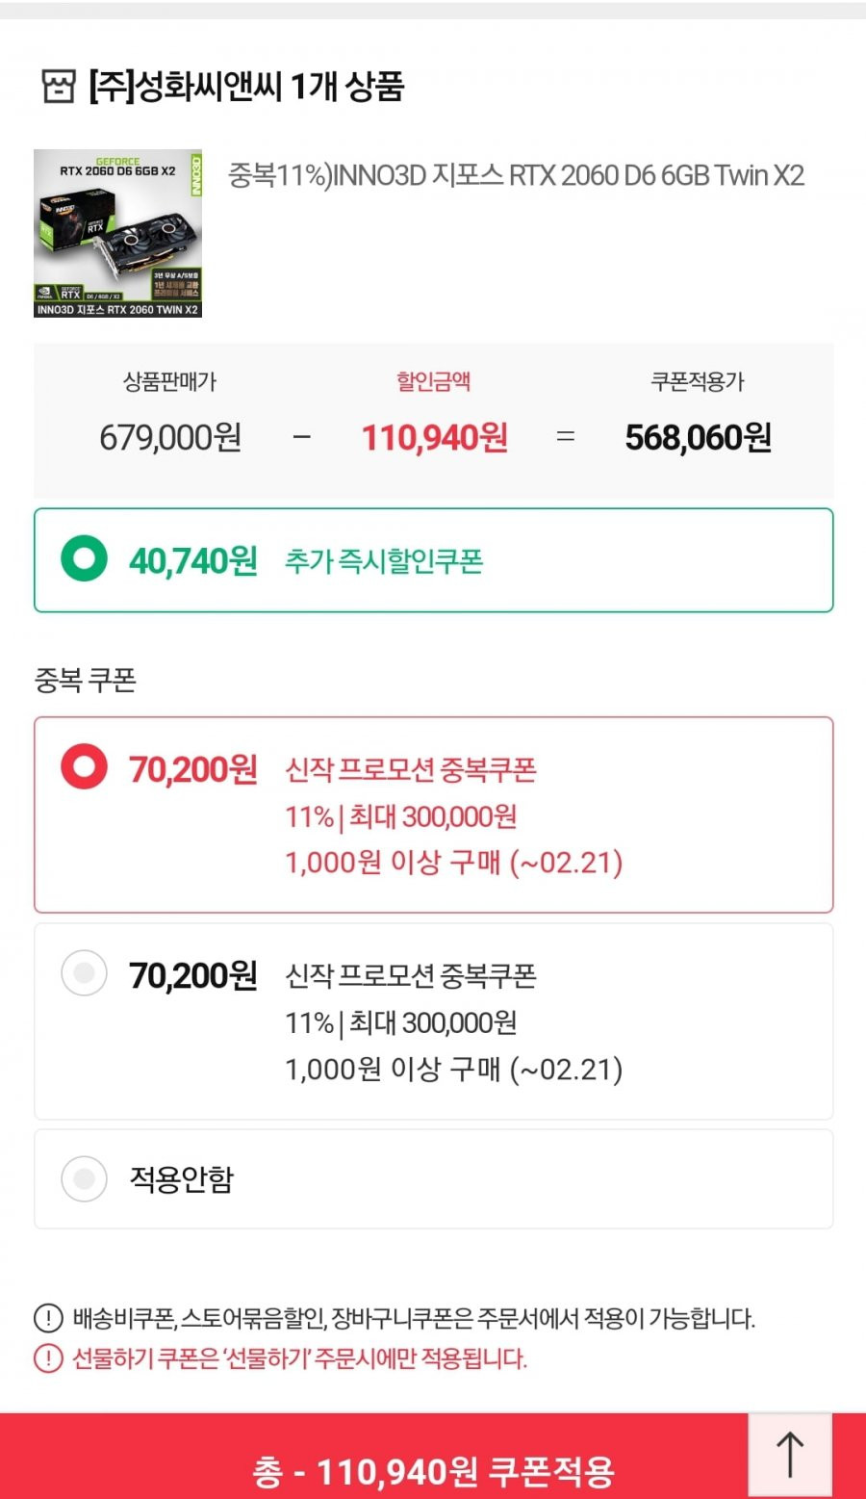The image size is (866, 1499).
Task: Tap the 추가 즉시할인쿠폰 label
Action: click(x=384, y=560)
